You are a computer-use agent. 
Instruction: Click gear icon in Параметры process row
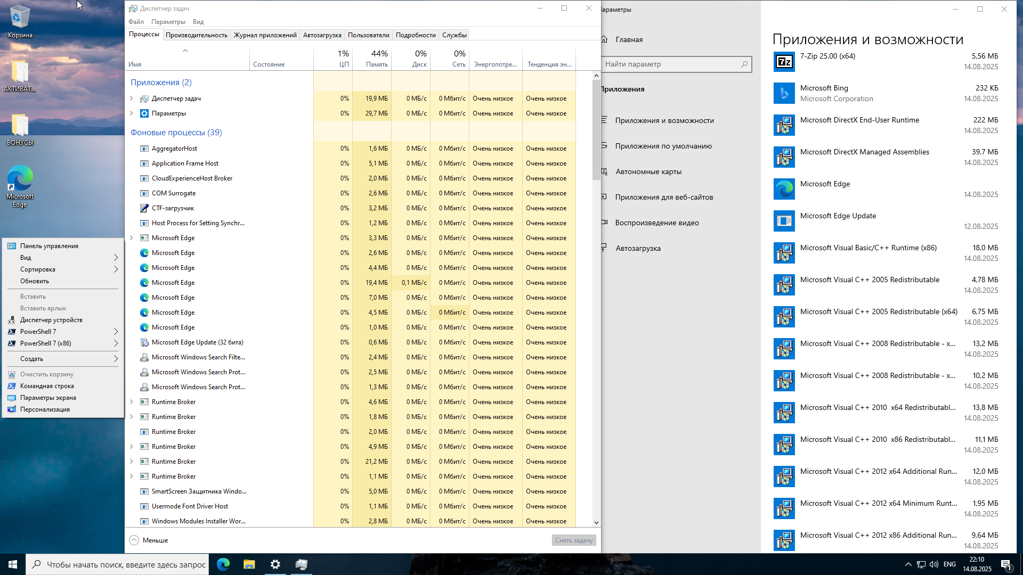pyautogui.click(x=144, y=113)
